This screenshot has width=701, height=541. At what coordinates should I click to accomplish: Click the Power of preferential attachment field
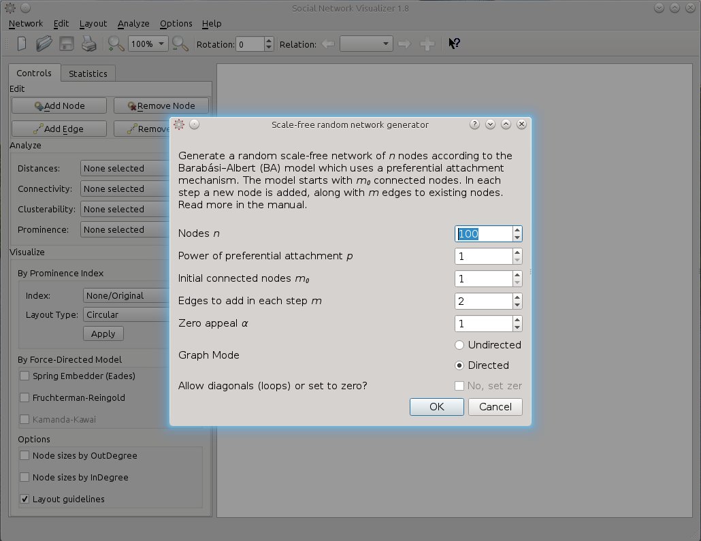pyautogui.click(x=484, y=256)
